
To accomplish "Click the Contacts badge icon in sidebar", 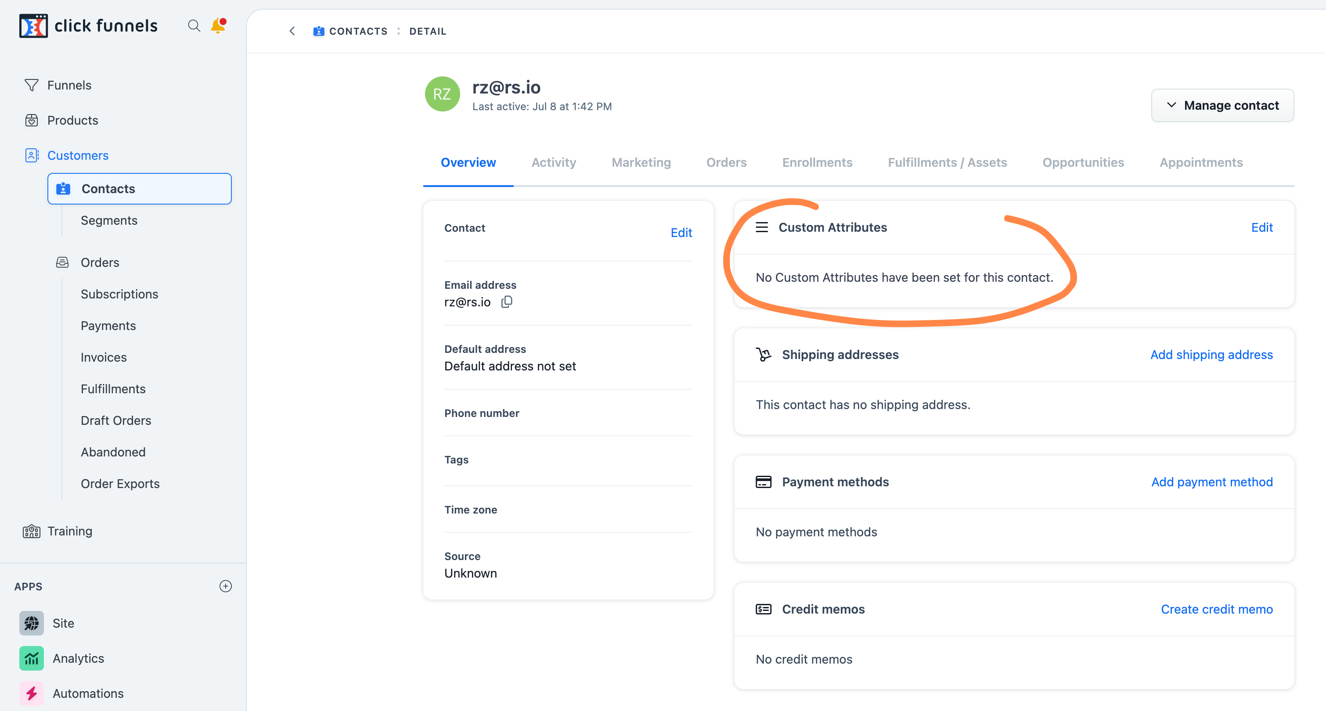I will pos(63,189).
